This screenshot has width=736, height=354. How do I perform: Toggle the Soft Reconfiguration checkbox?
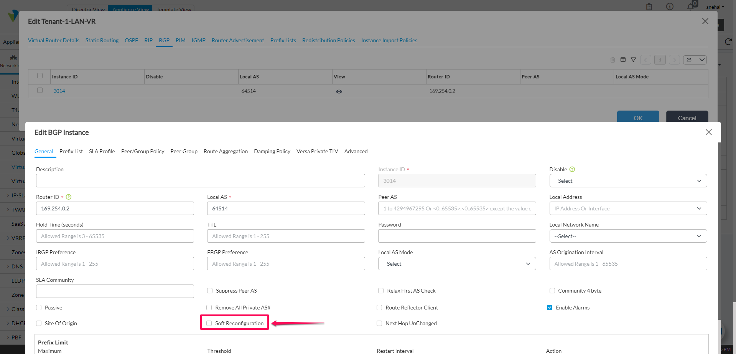coord(209,323)
